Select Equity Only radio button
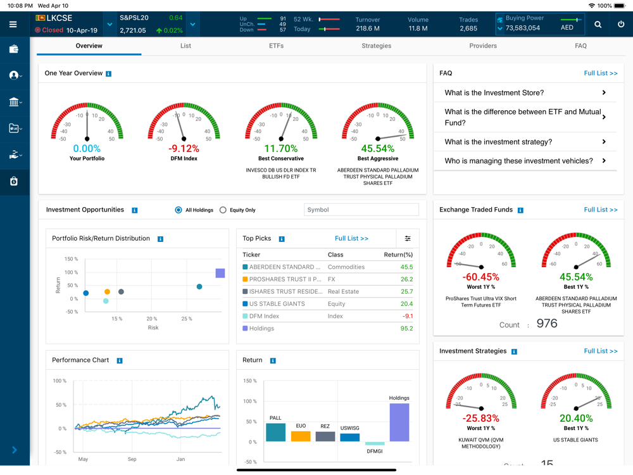The image size is (633, 475). click(223, 210)
